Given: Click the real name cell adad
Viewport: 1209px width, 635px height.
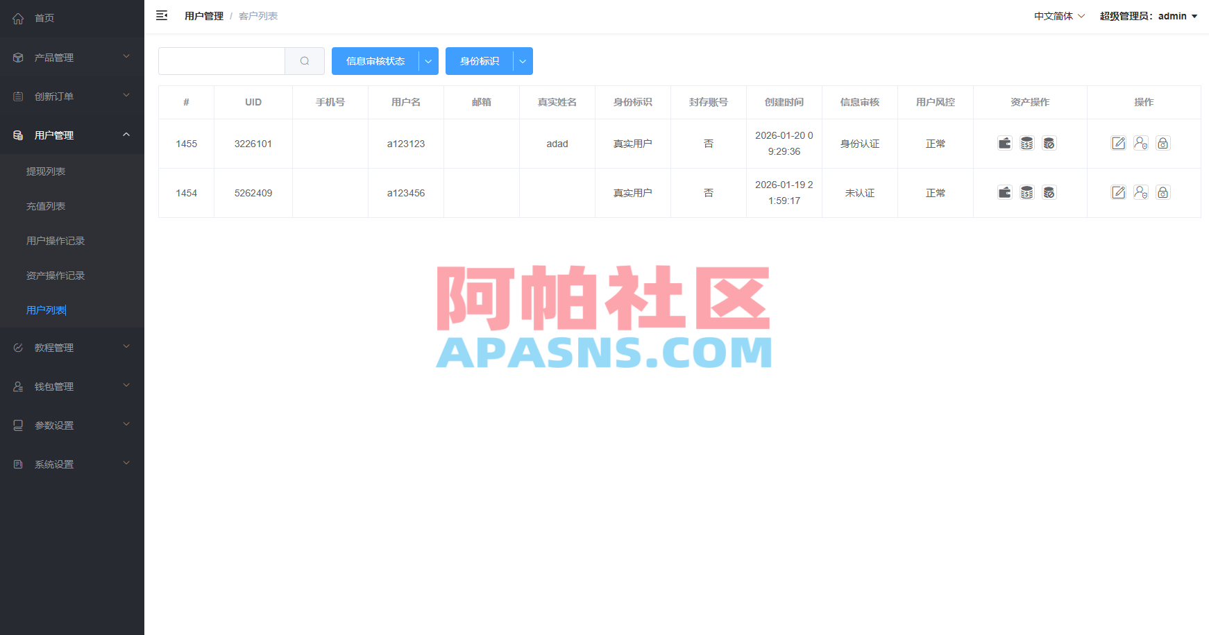Looking at the screenshot, I should pyautogui.click(x=557, y=144).
